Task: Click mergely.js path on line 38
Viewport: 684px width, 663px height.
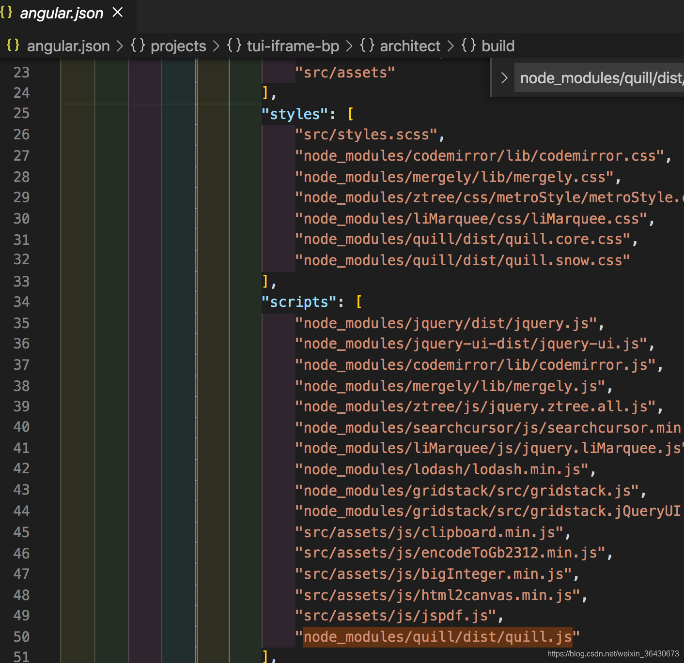Action: tap(451, 386)
